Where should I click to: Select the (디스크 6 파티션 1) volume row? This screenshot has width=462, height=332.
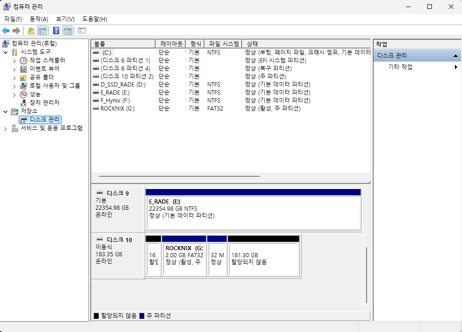pos(231,61)
